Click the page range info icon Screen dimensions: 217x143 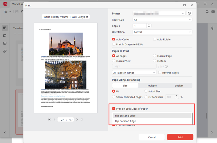(166, 66)
